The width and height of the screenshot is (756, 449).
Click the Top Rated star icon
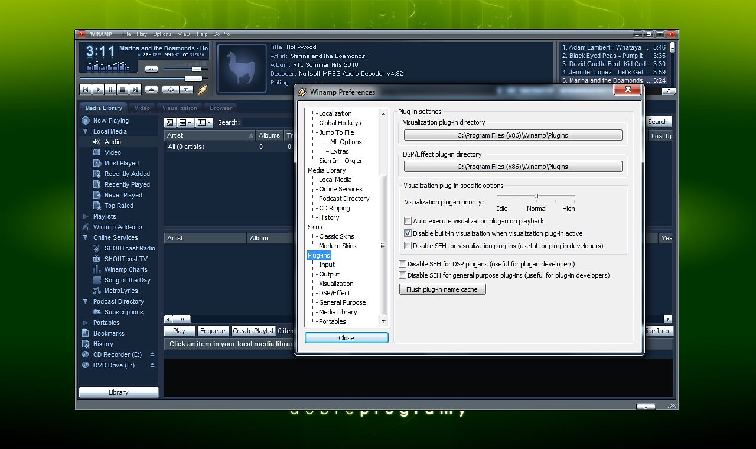(97, 206)
